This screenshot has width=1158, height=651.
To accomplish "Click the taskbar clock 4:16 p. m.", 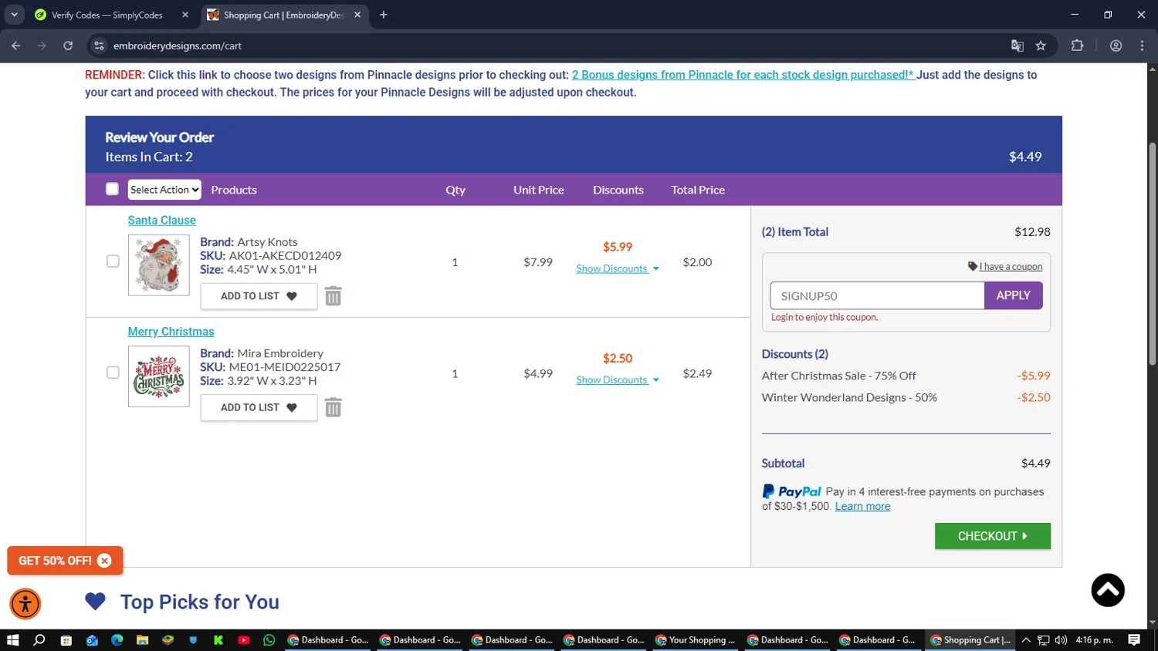I will [1094, 640].
